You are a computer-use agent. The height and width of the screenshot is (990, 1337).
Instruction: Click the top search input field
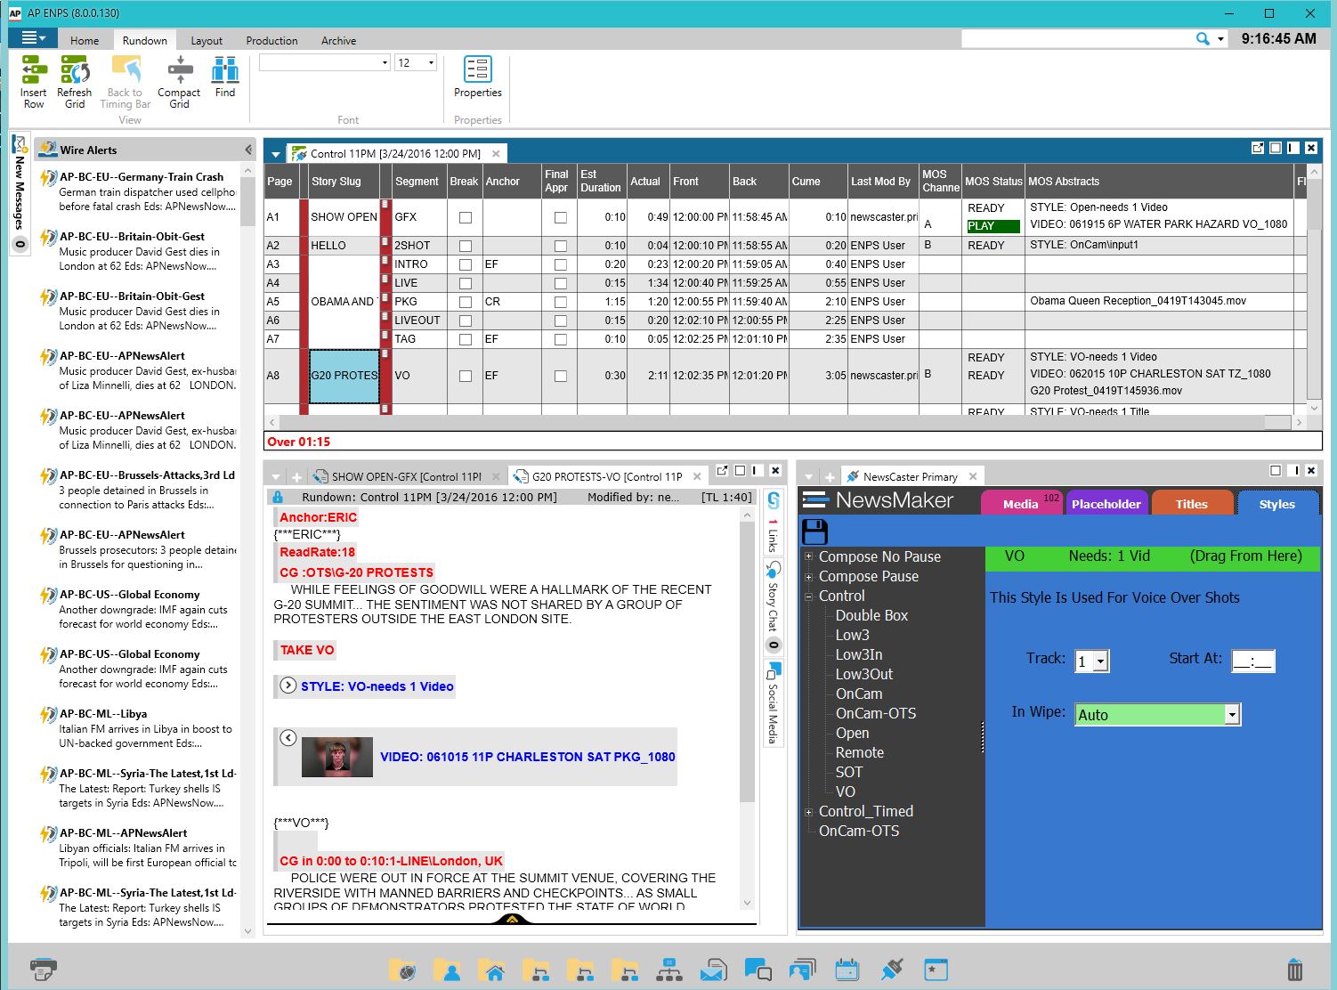pos(1076,39)
